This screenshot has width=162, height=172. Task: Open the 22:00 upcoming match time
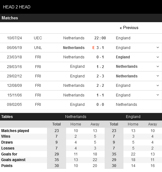click(100, 38)
